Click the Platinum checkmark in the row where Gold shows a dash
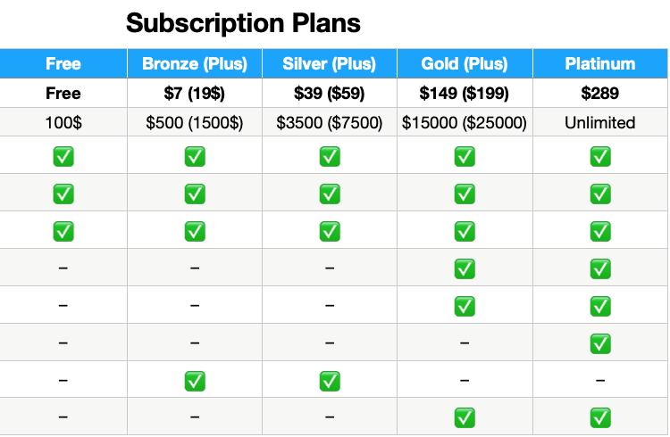The image size is (670, 437). click(600, 342)
